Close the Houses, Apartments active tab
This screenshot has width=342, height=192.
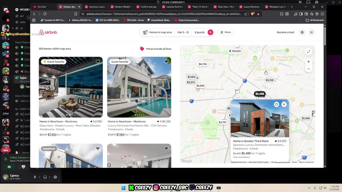click(x=79, y=7)
